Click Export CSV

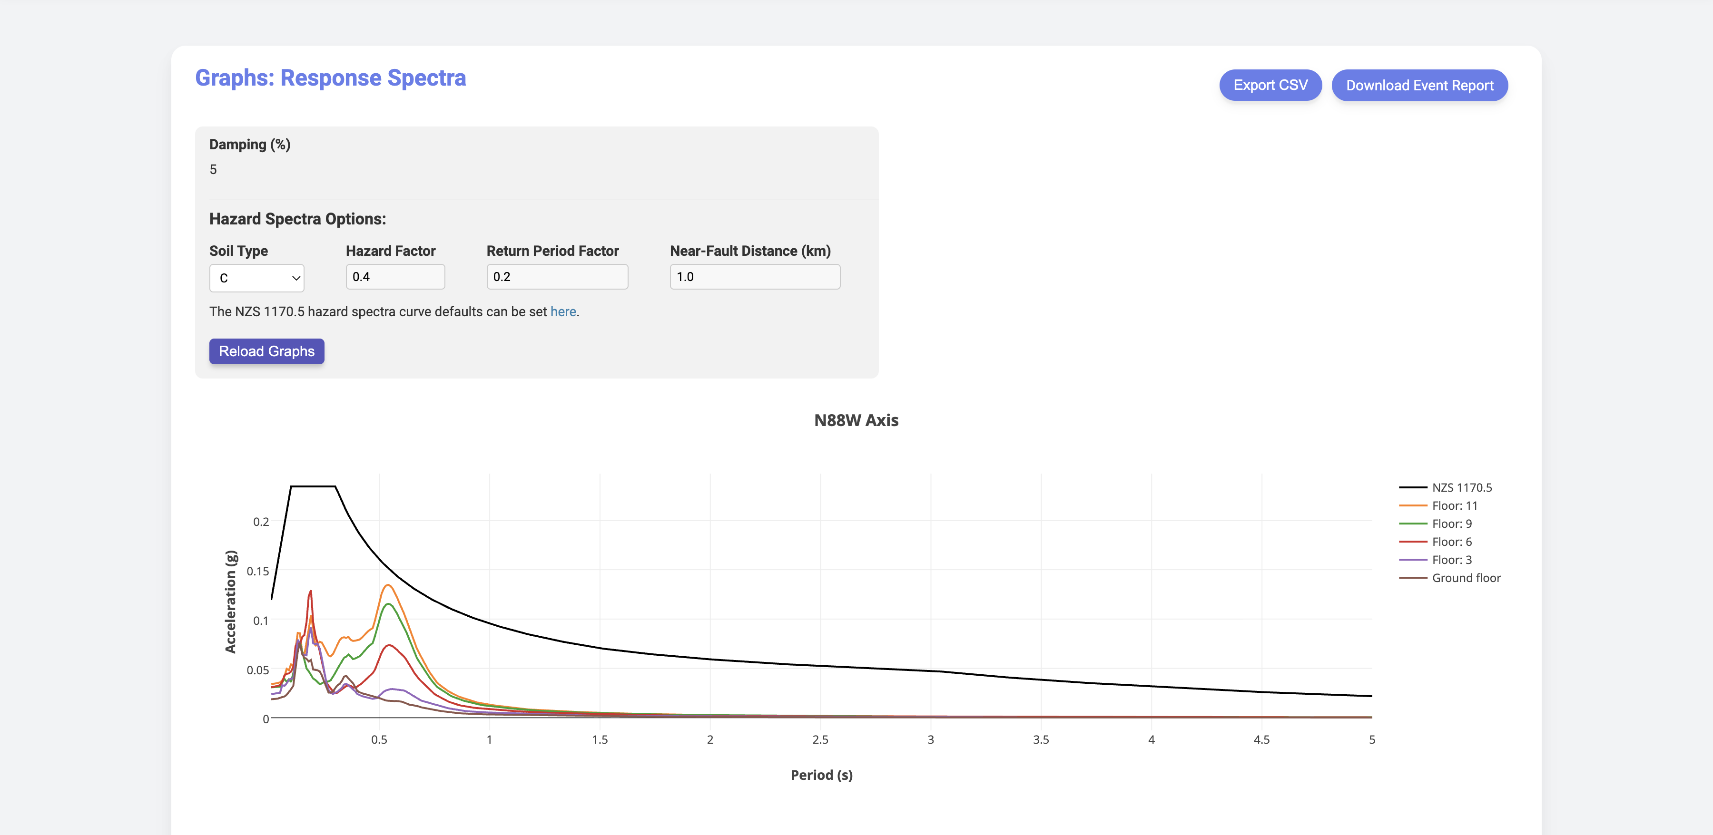coord(1270,85)
